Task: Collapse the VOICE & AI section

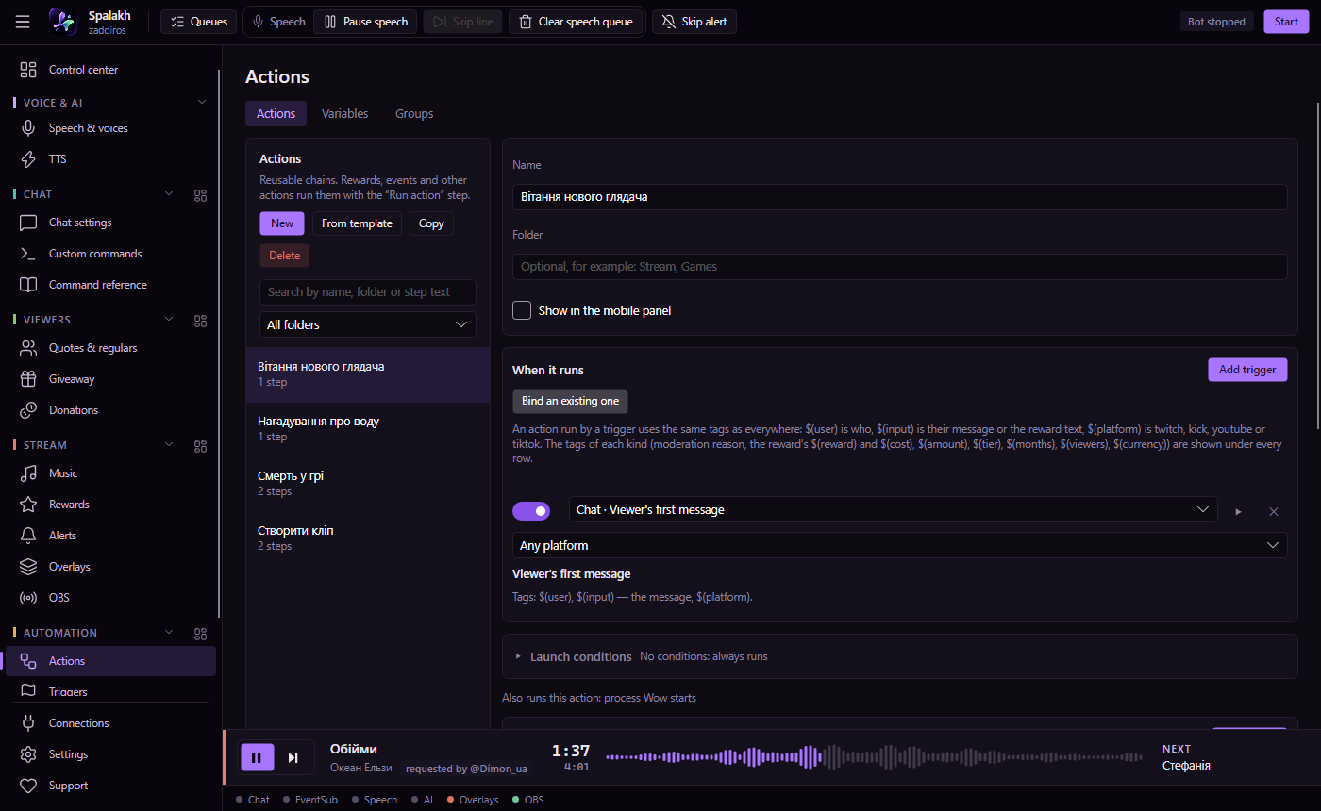Action: point(201,102)
